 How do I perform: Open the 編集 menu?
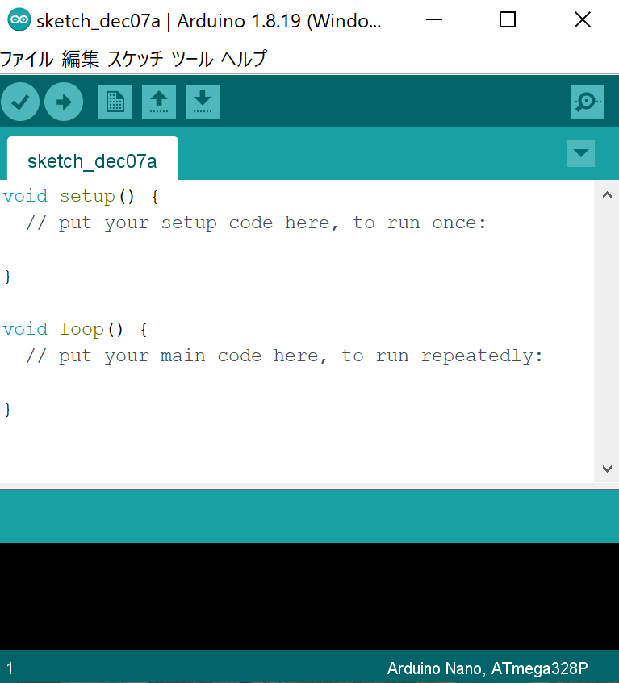point(81,59)
